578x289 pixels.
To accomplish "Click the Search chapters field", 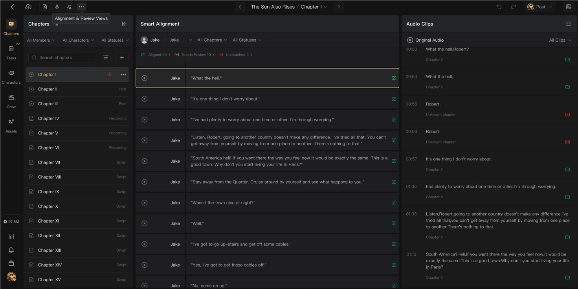I will coord(62,57).
